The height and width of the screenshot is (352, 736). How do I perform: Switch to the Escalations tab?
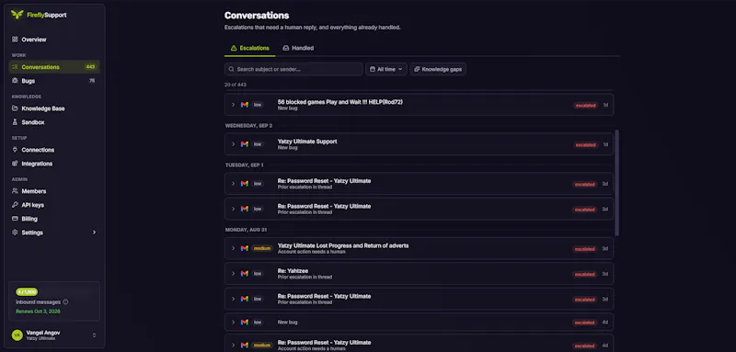point(249,48)
